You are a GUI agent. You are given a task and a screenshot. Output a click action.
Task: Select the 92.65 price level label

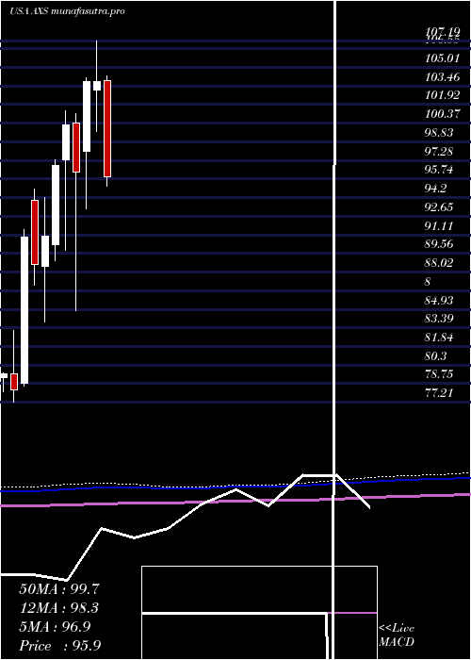(x=439, y=207)
